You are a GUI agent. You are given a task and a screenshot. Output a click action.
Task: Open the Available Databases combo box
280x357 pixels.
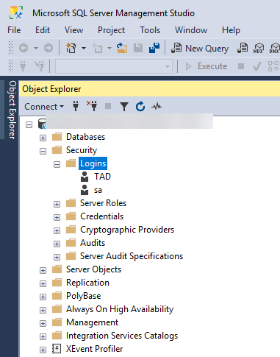click(114, 66)
